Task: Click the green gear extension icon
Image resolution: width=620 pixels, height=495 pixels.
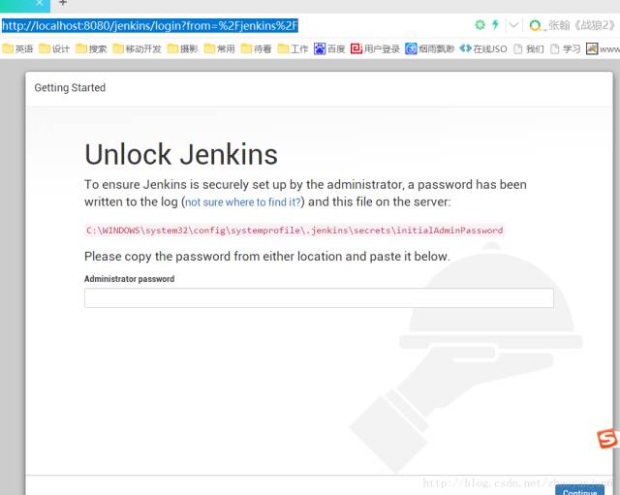Action: 480,25
